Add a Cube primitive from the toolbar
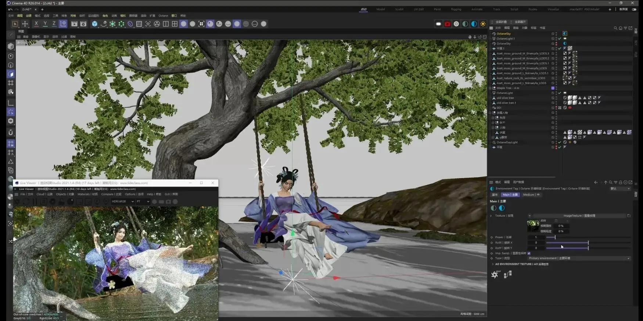The width and height of the screenshot is (643, 321). pos(94,24)
